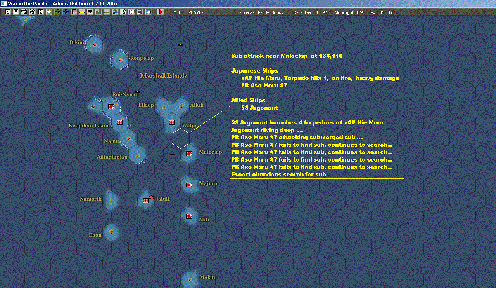Click 'Escort abandons search for sub' line
The width and height of the screenshot is (496, 288).
[x=279, y=174]
